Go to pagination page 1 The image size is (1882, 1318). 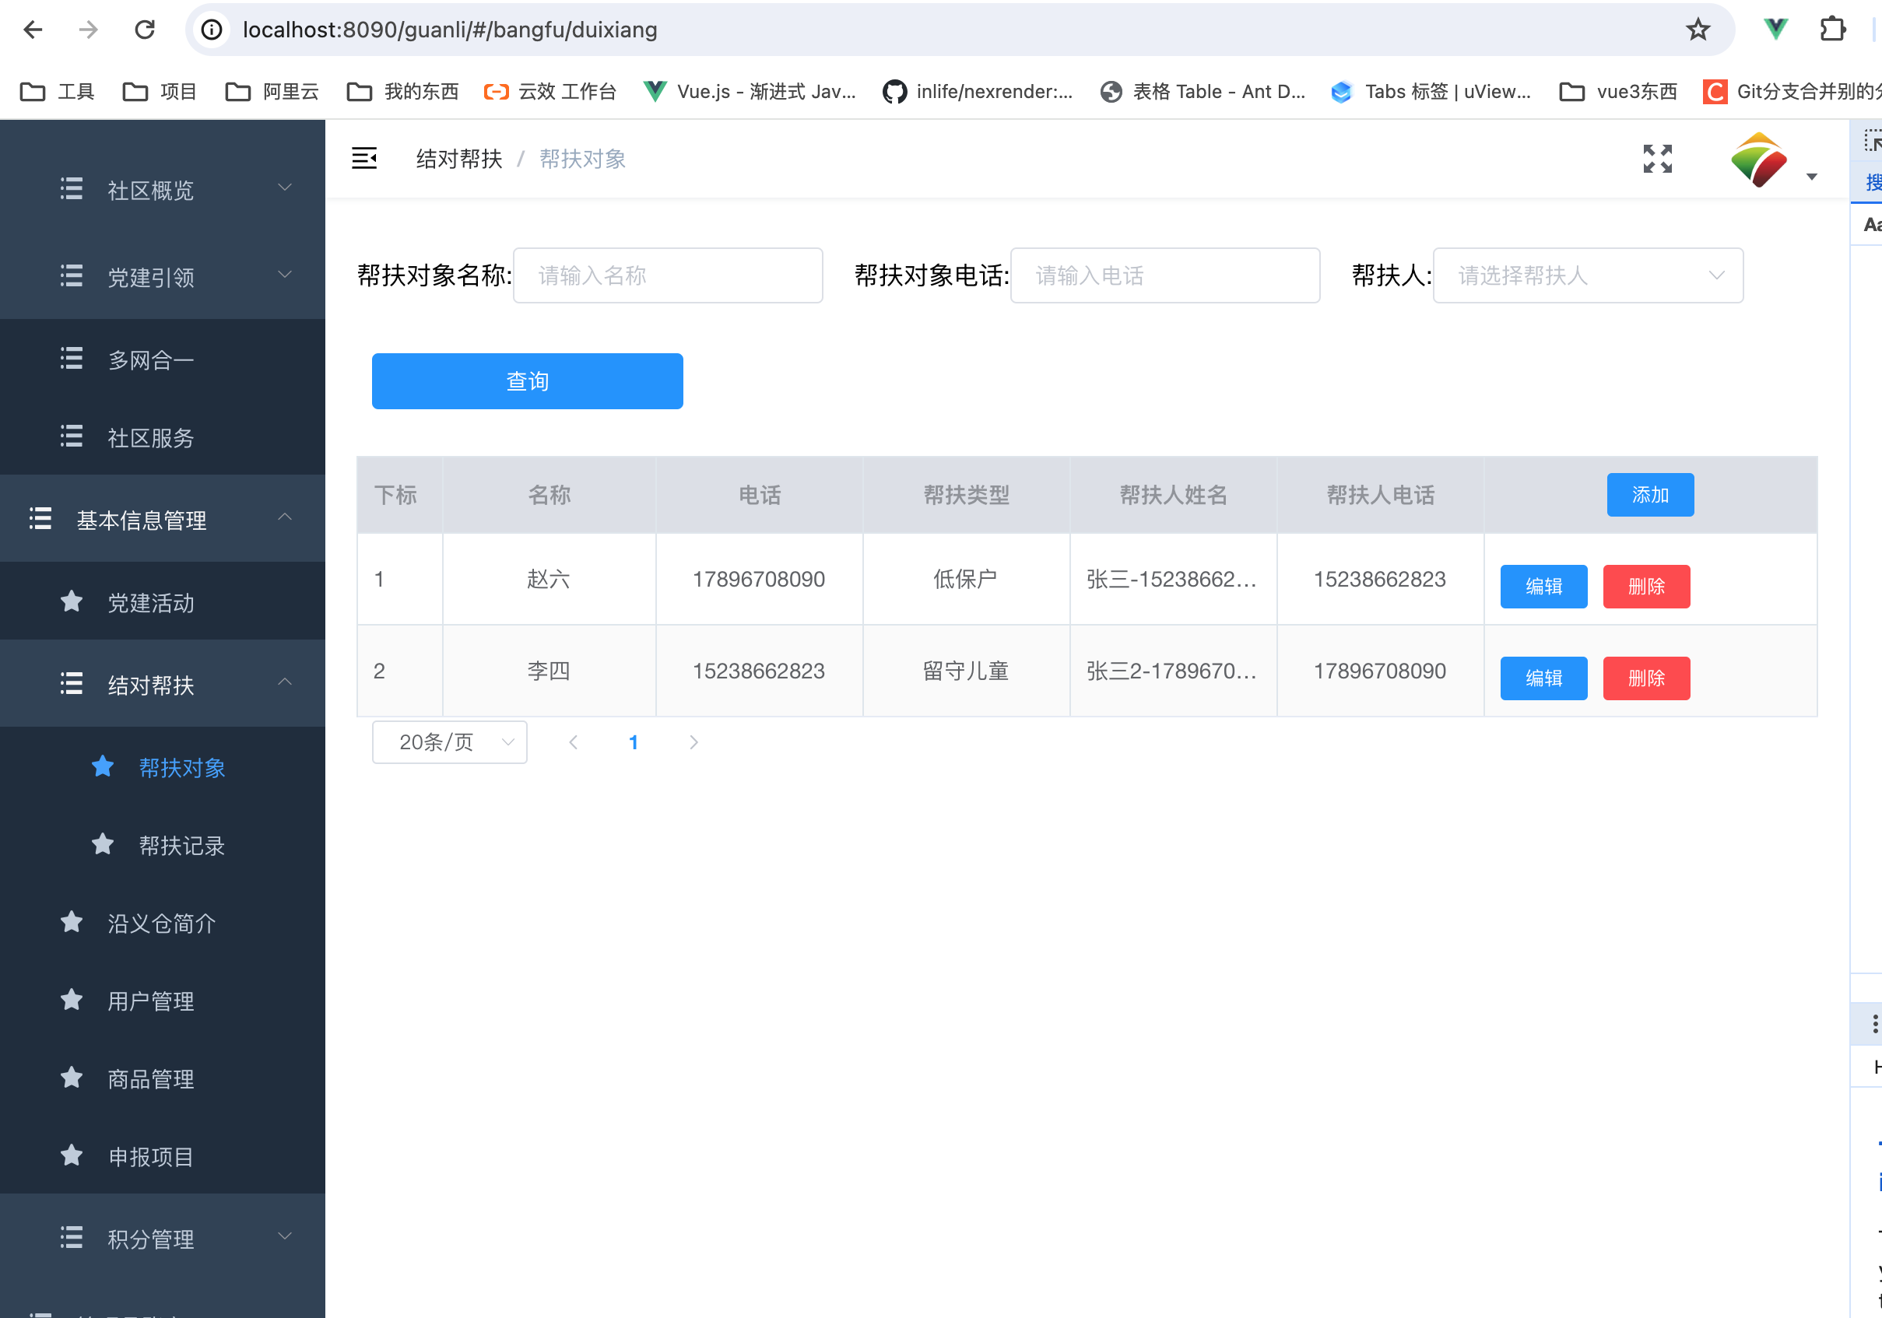click(633, 742)
